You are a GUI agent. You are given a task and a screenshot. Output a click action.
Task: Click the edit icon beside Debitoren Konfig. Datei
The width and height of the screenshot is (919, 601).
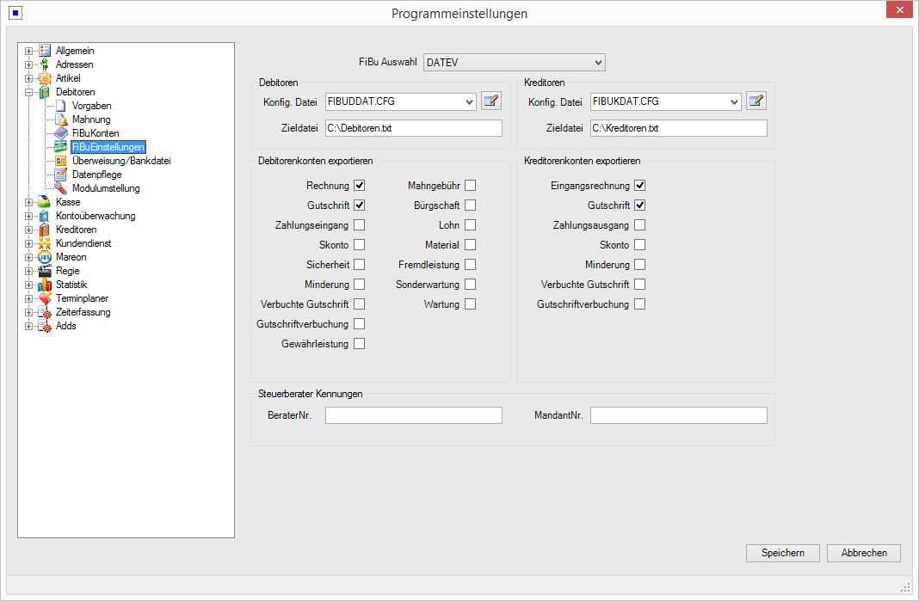click(491, 101)
